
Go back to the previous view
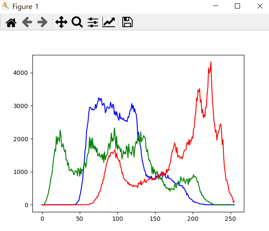(27, 22)
